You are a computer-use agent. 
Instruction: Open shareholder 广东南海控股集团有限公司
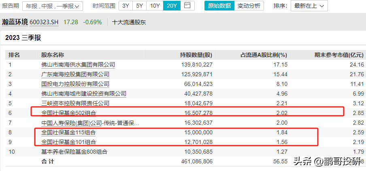point(75,74)
